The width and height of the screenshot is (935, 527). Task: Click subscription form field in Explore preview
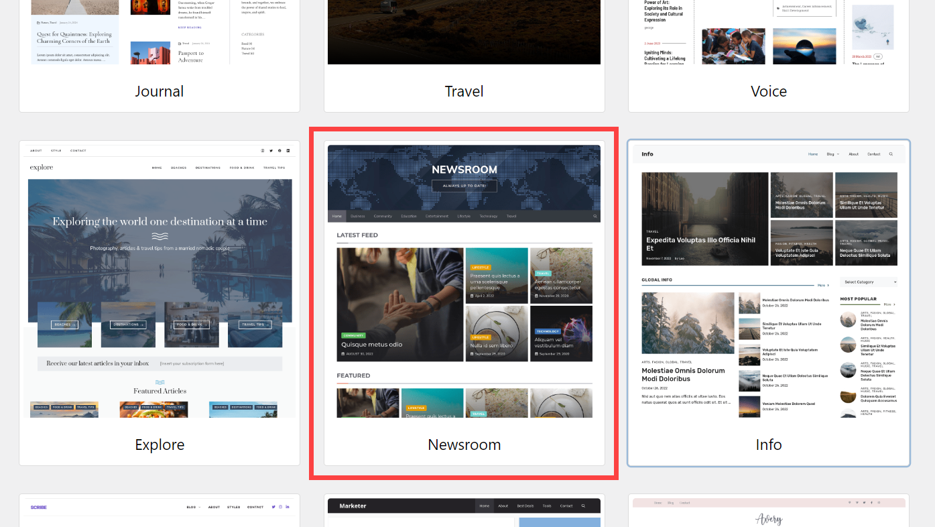pyautogui.click(x=192, y=363)
